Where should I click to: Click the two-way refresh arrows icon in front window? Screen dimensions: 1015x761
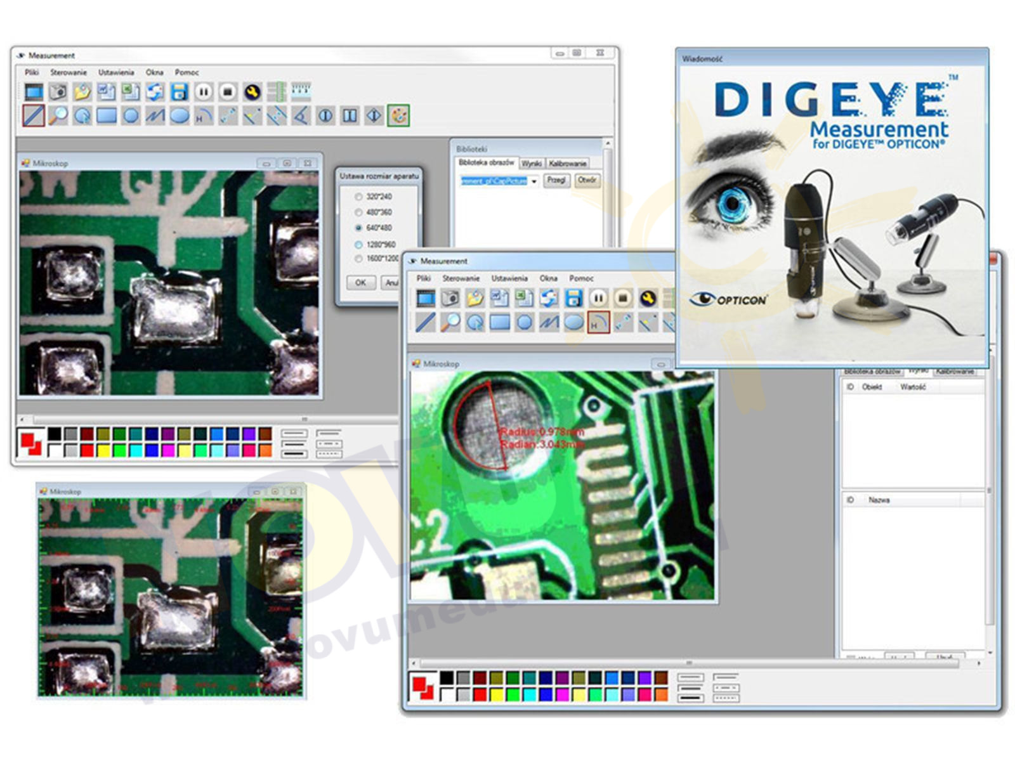[x=549, y=298]
